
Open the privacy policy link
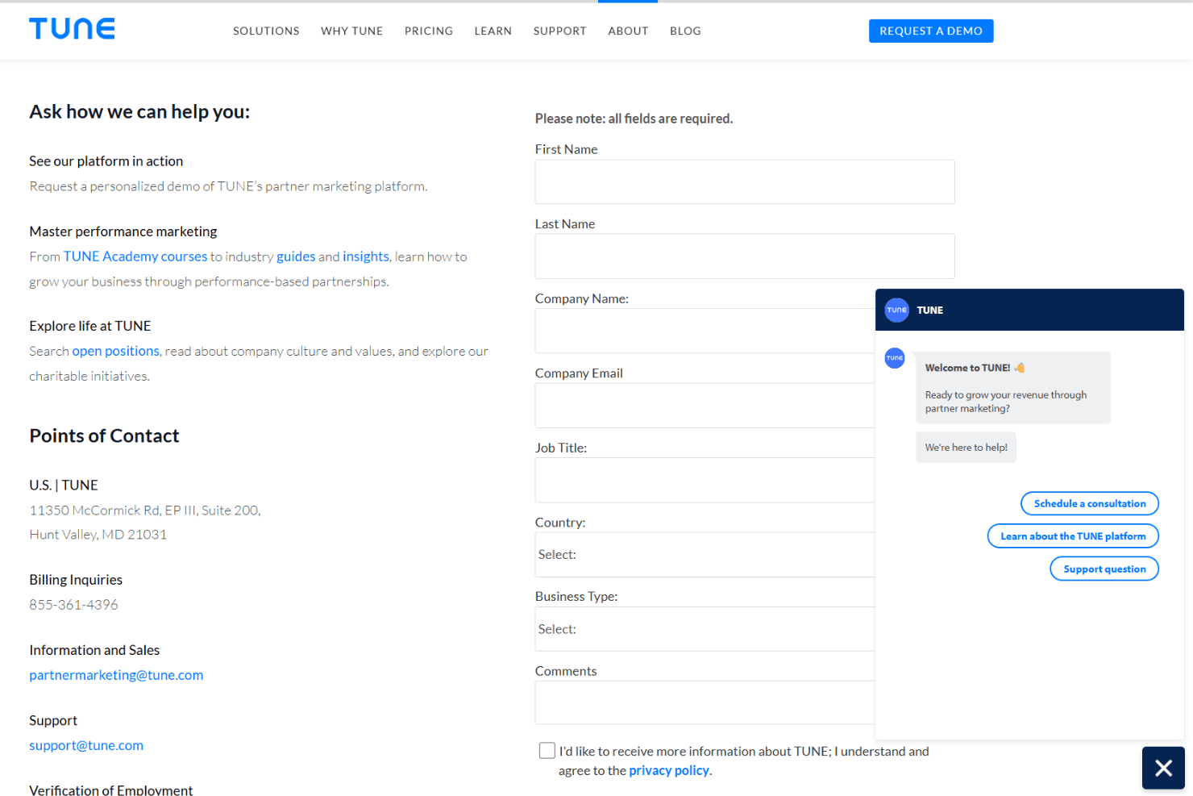(x=669, y=770)
